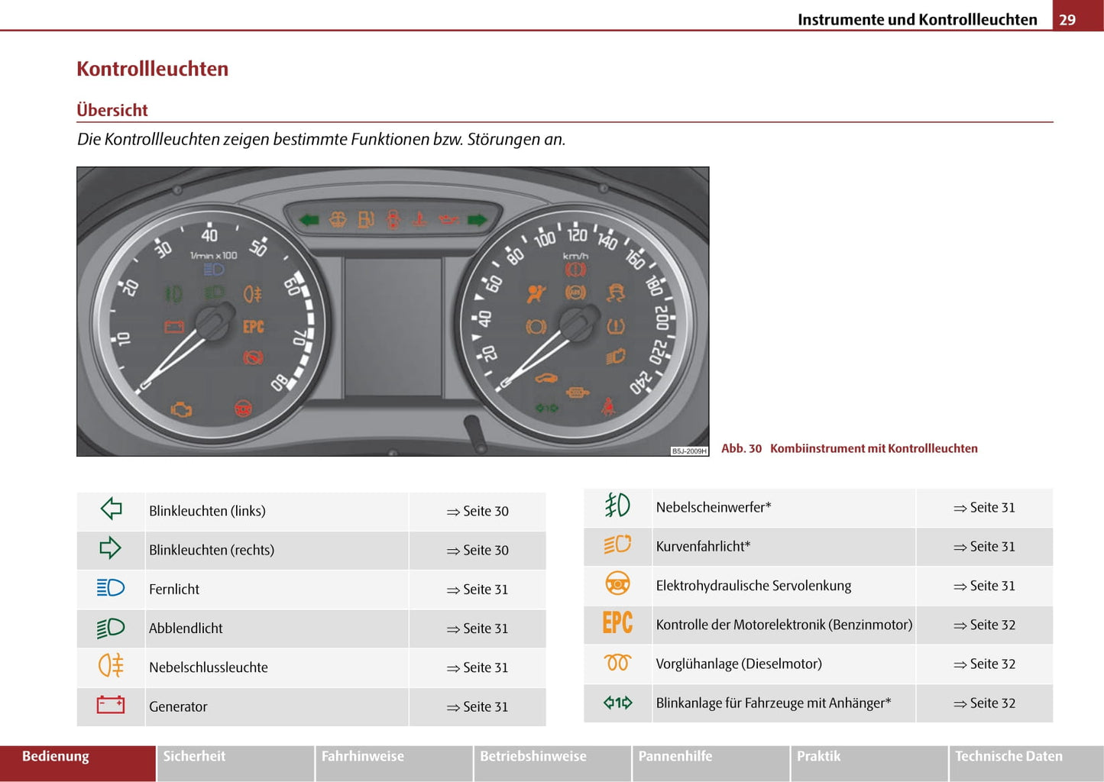
Task: Select the red Generator battery icon
Action: point(111,705)
